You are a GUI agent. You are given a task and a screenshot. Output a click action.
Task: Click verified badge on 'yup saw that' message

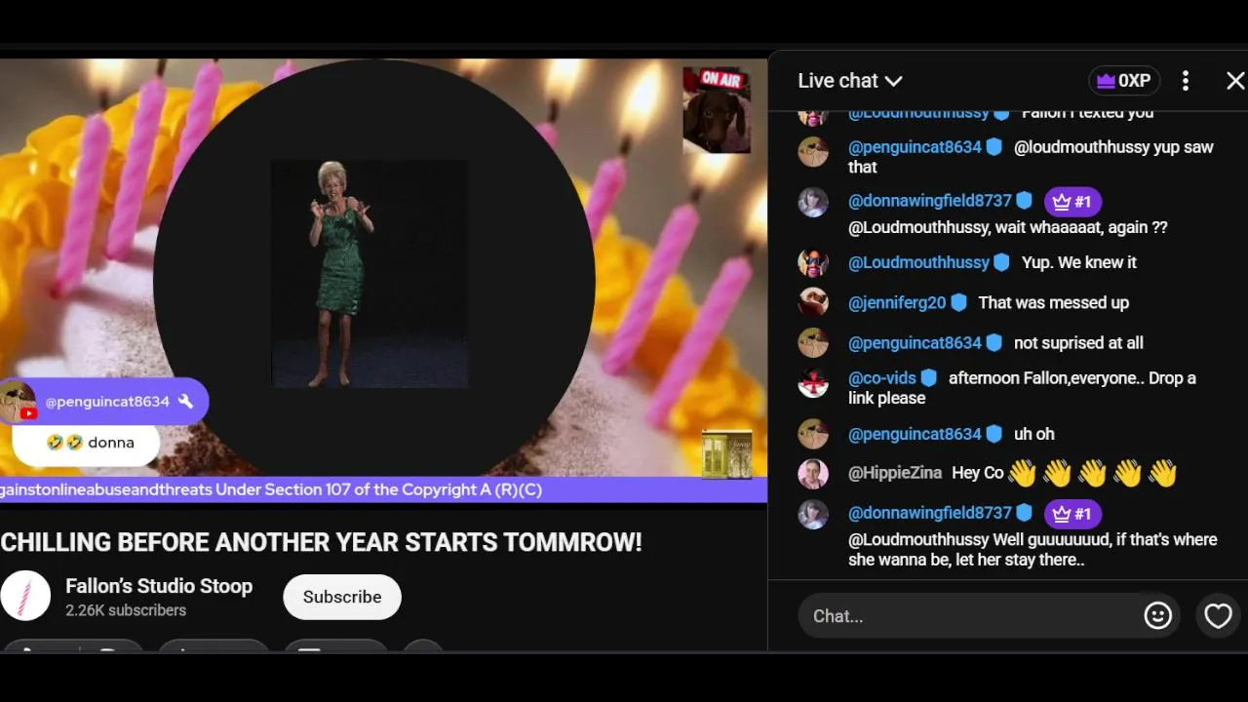pyautogui.click(x=994, y=147)
